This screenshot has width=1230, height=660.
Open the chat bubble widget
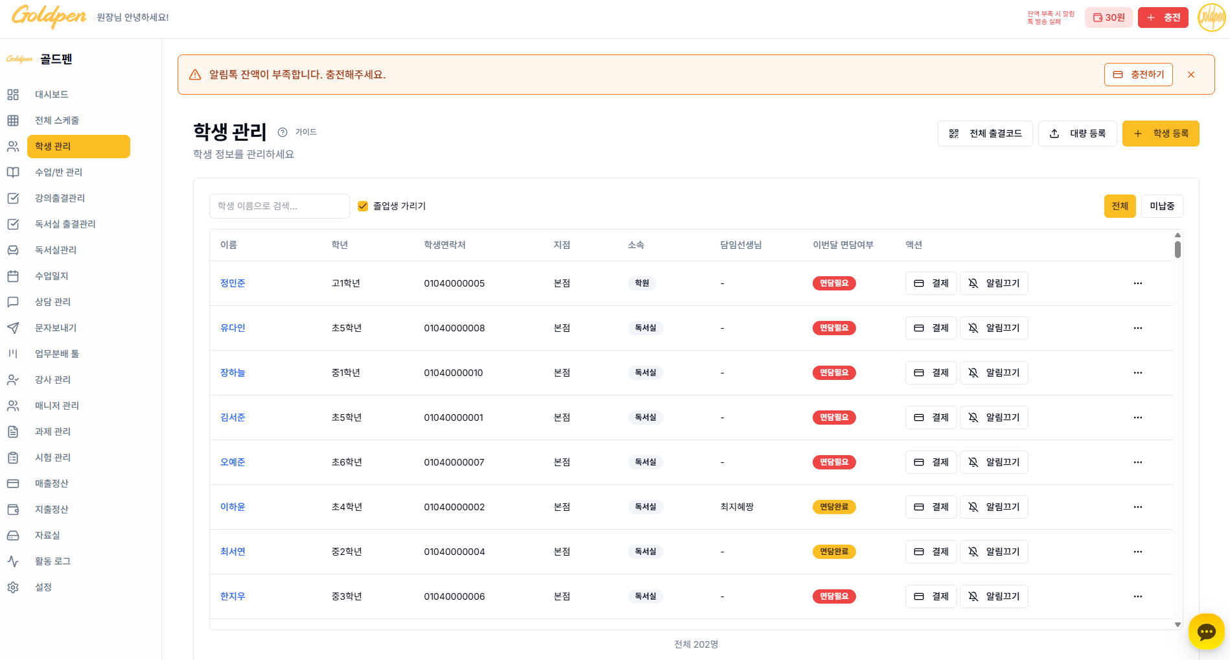pyautogui.click(x=1206, y=631)
